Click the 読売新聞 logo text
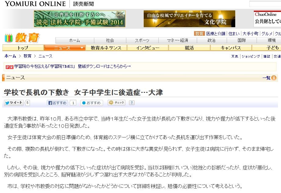This screenshot has width=281, height=193. (84, 4)
